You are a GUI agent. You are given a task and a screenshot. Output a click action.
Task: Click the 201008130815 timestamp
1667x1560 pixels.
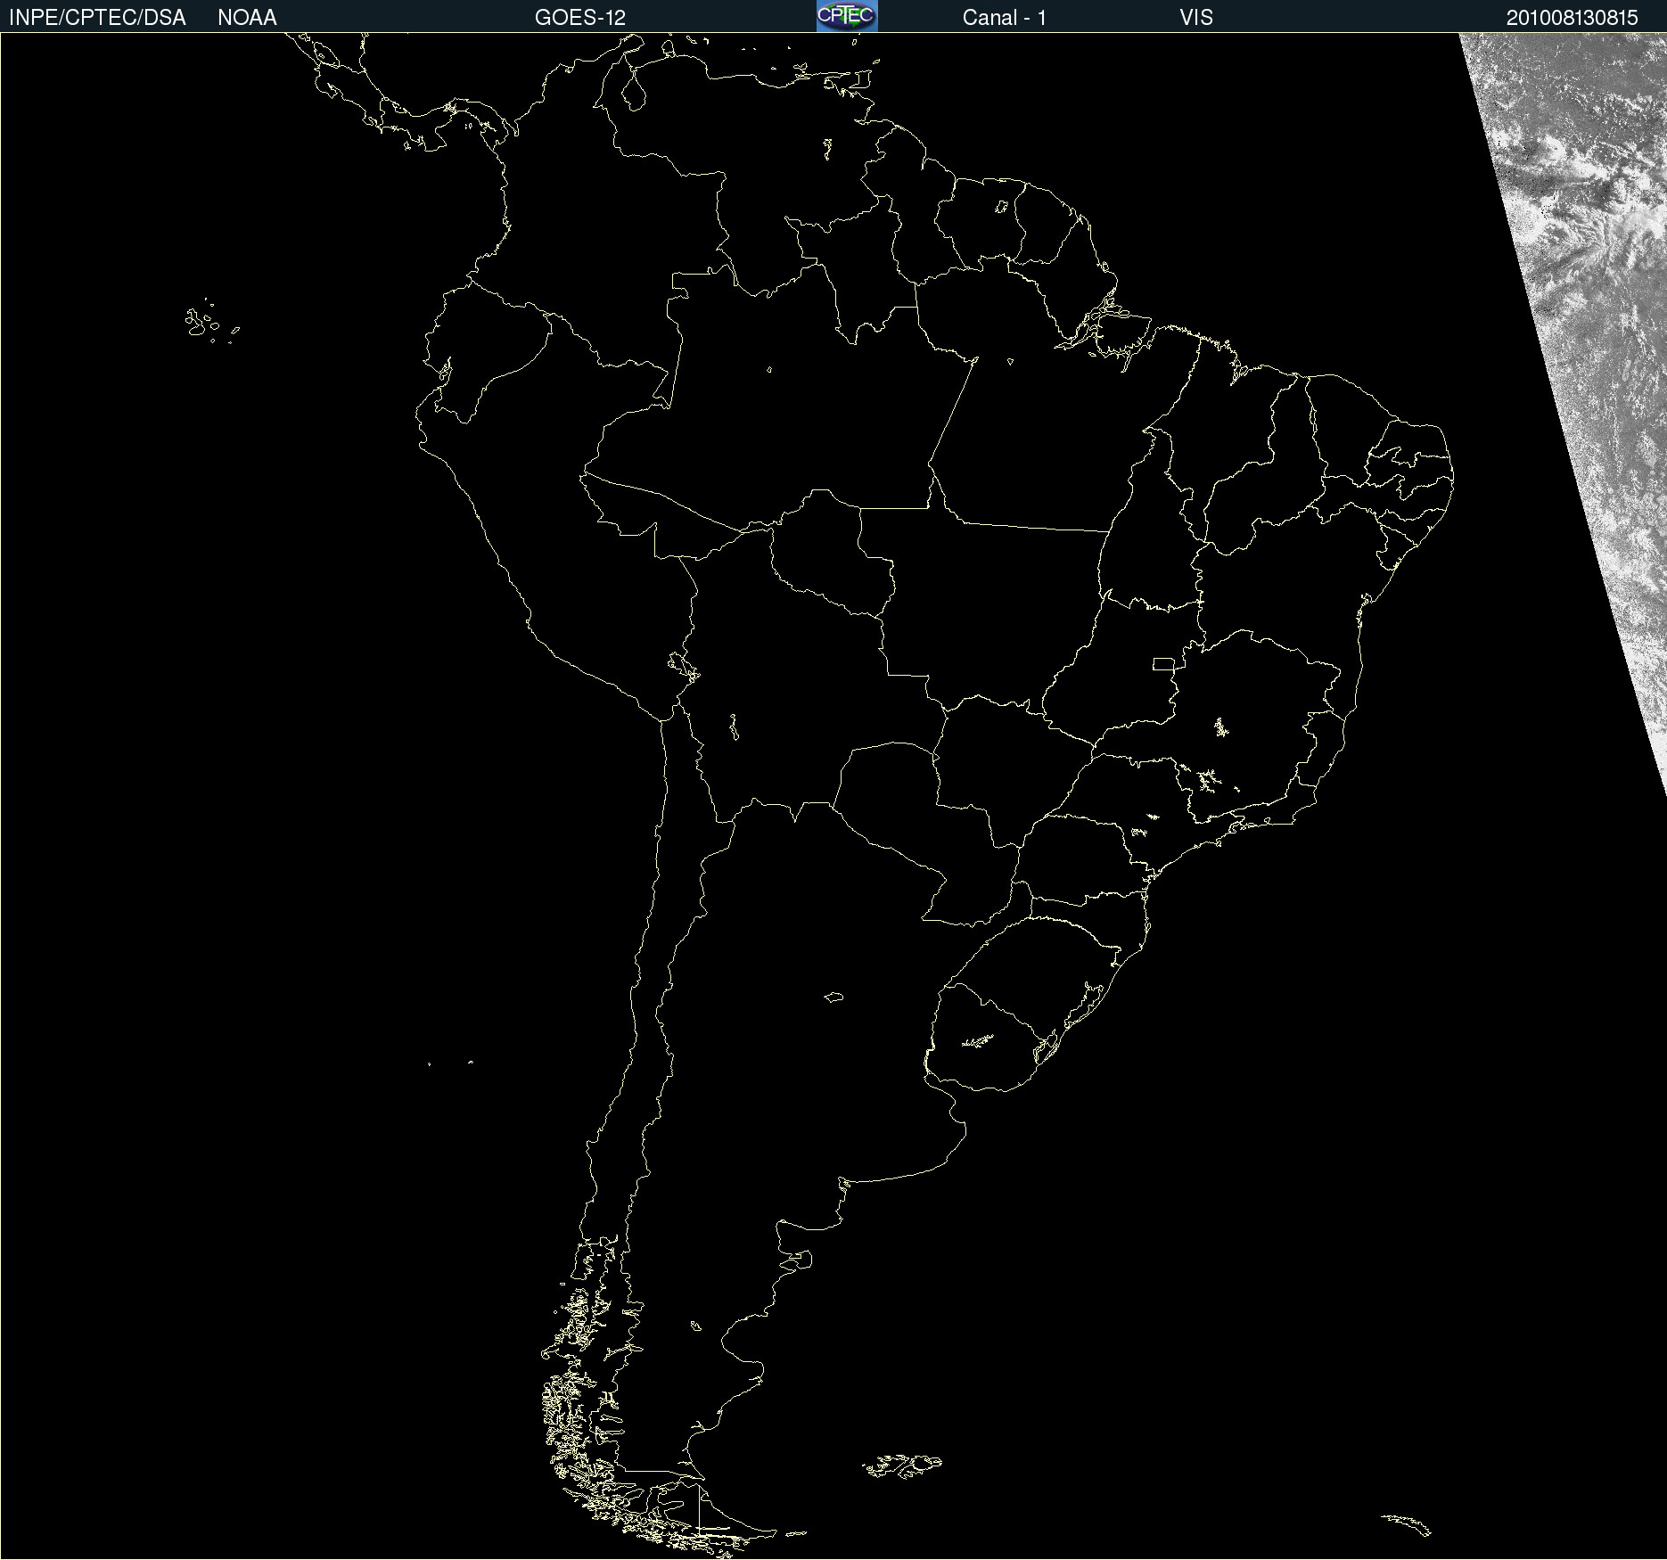point(1573,18)
